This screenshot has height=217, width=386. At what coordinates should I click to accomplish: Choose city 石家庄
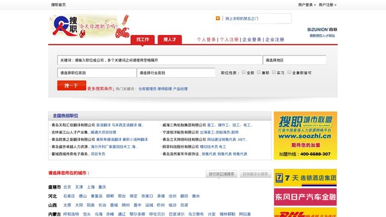point(69,196)
